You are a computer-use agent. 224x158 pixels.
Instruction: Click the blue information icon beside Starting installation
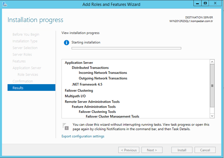click(67, 42)
